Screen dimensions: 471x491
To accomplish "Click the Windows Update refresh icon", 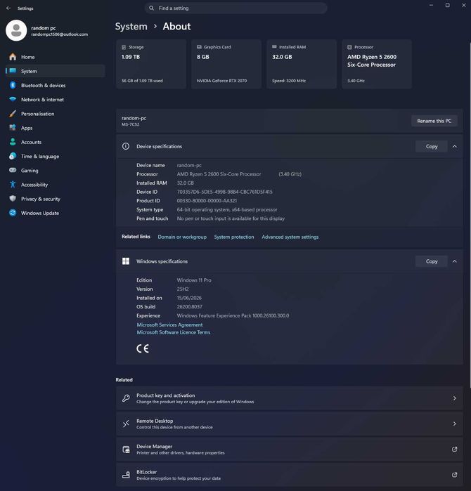I will [x=13, y=213].
